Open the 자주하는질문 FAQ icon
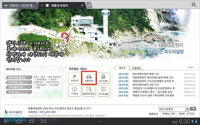Screen dimensions: 200x125 pyautogui.click(x=104, y=91)
